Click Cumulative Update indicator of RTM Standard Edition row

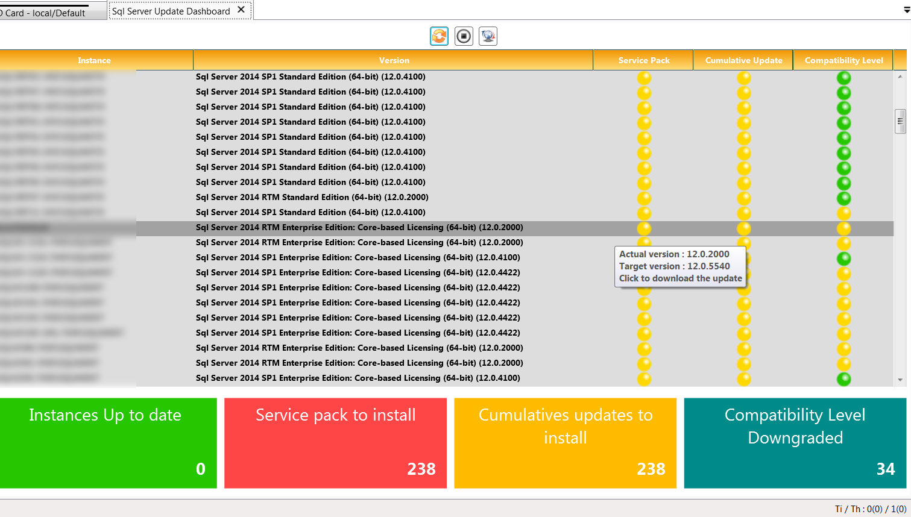pos(744,198)
